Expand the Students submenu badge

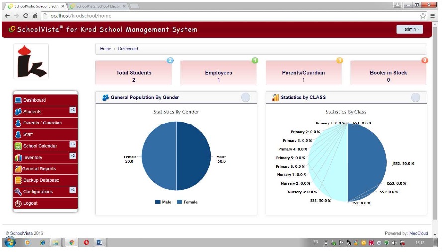point(72,110)
